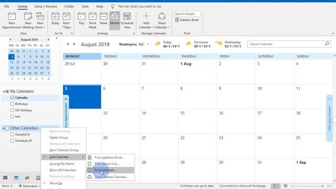Go to next month in mini calendar

coord(48,40)
